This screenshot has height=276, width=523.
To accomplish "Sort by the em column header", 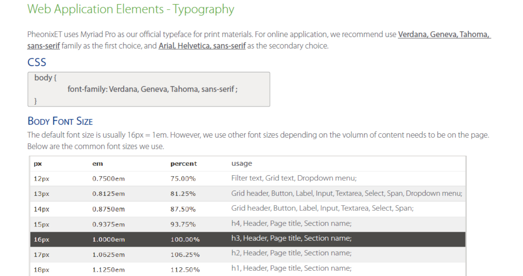I will coord(98,163).
